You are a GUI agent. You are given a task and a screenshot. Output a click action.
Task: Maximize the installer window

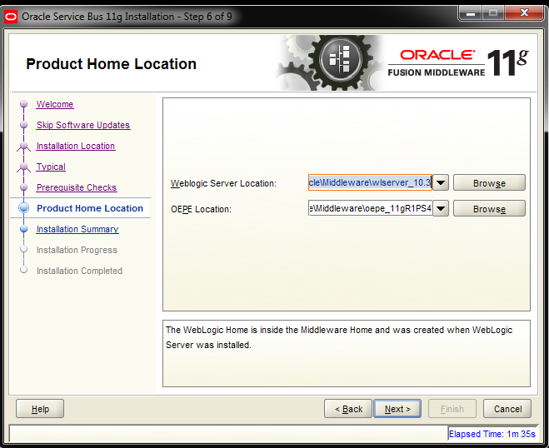coord(493,13)
